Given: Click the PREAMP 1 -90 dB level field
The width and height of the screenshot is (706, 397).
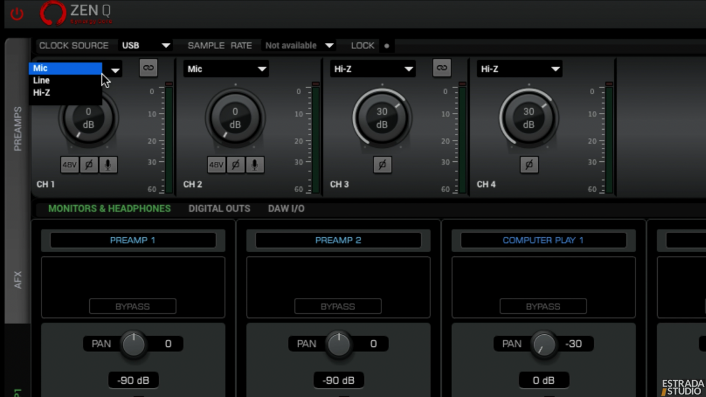Looking at the screenshot, I should tap(133, 380).
